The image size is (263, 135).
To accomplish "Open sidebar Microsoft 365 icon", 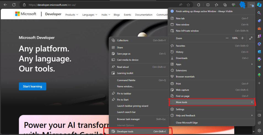I will tap(259, 44).
